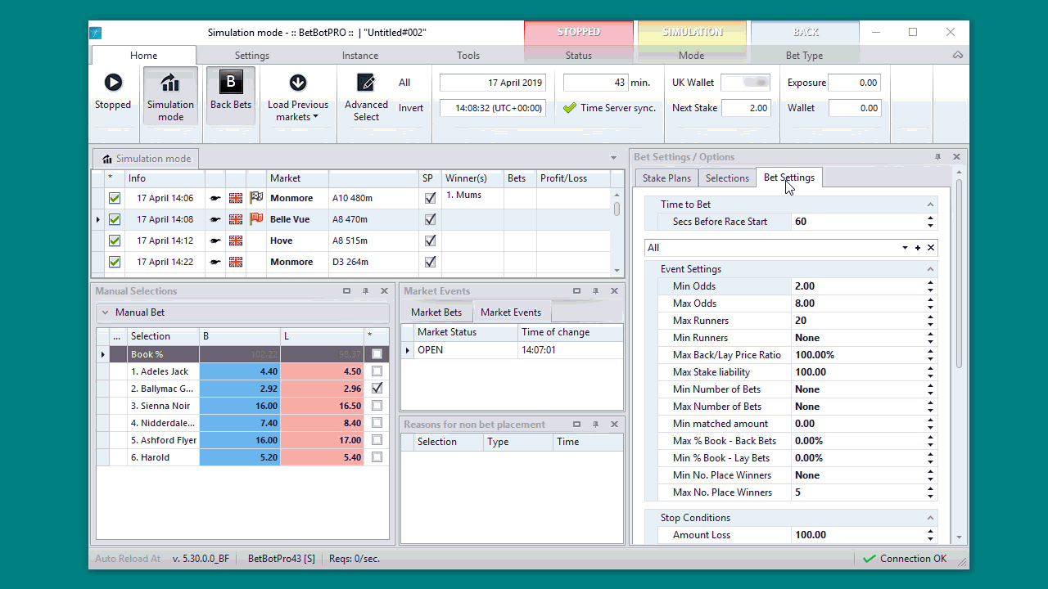Maximize the Reasons for non bet placement panel
This screenshot has width=1048, height=589.
(577, 425)
